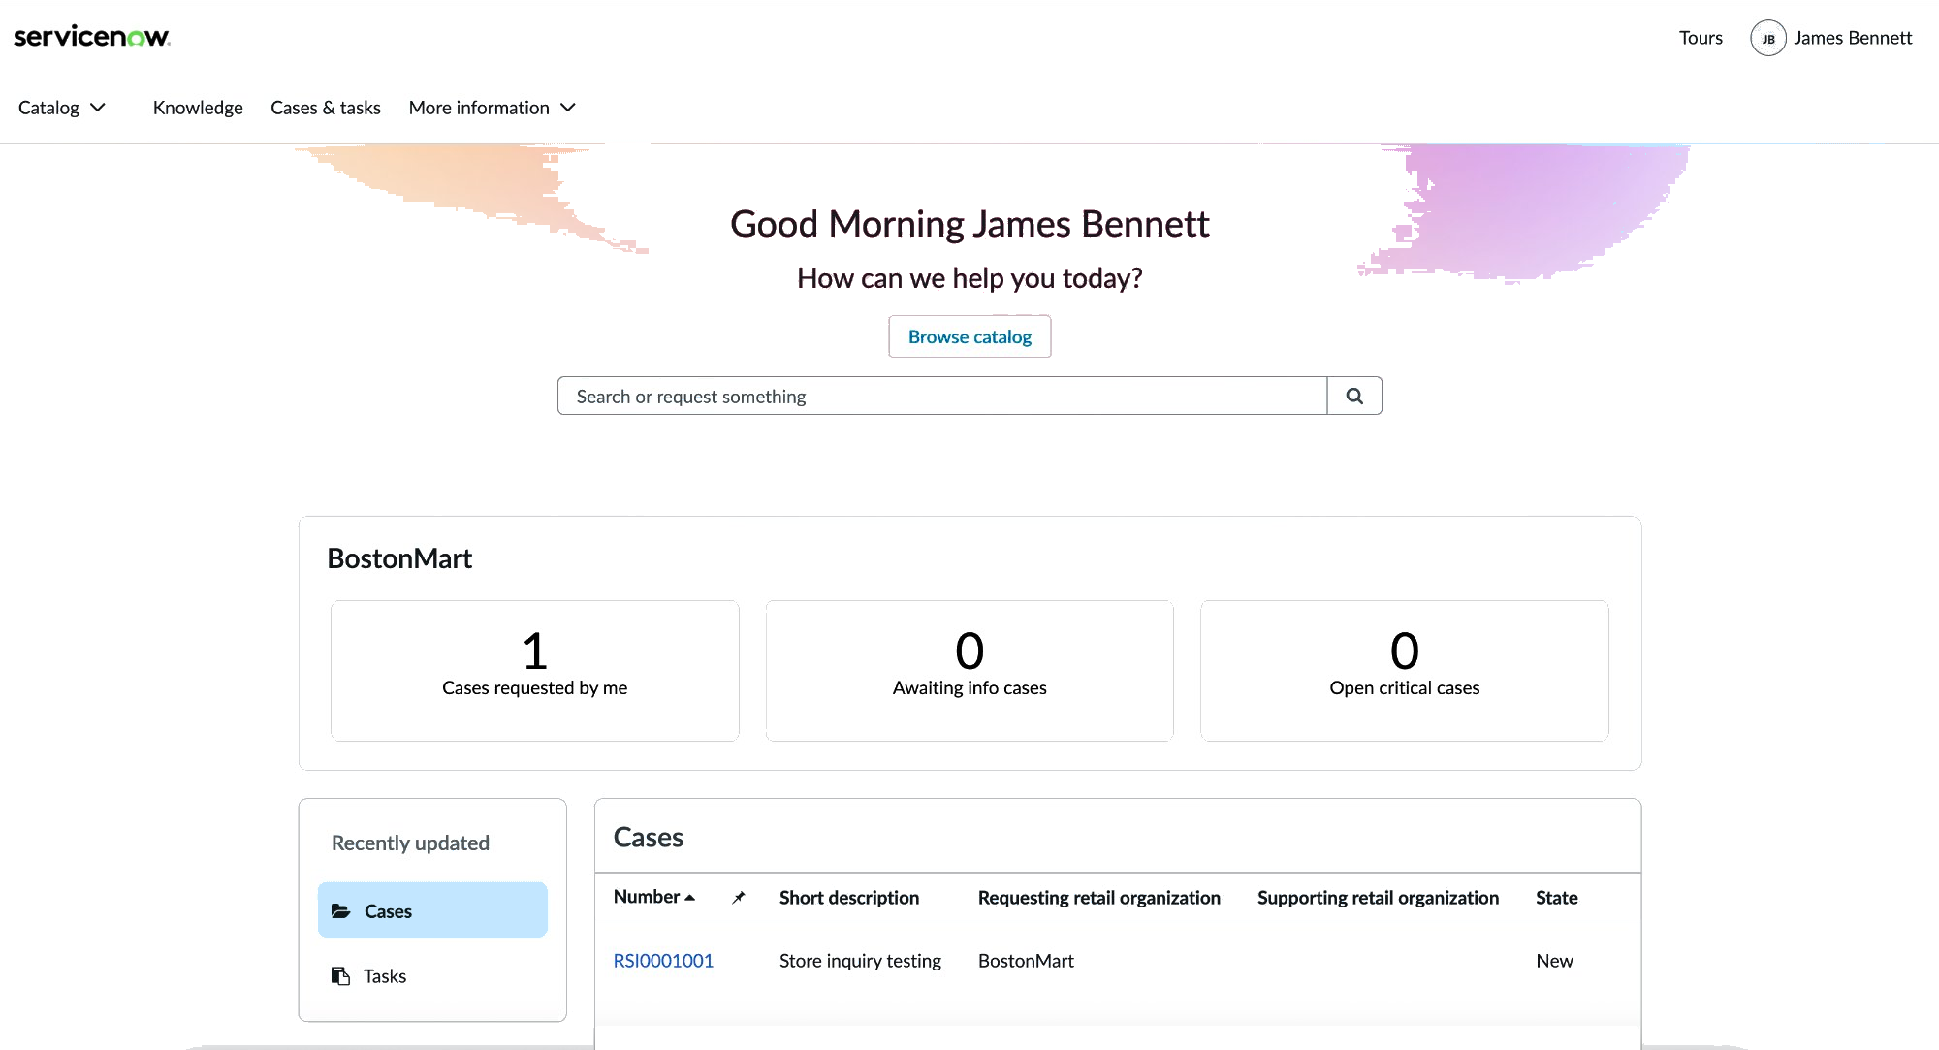
Task: Click the Tasks clipboard icon in the sidebar
Action: [340, 975]
